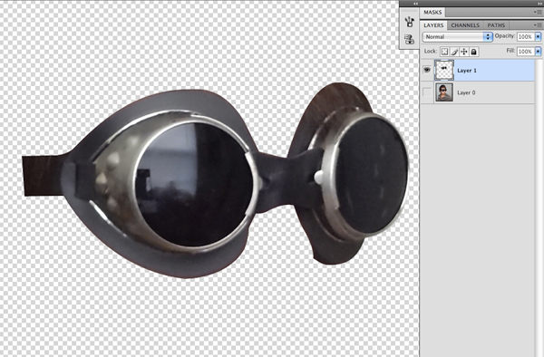
Task: Switch to the Channels tab
Action: click(x=465, y=25)
